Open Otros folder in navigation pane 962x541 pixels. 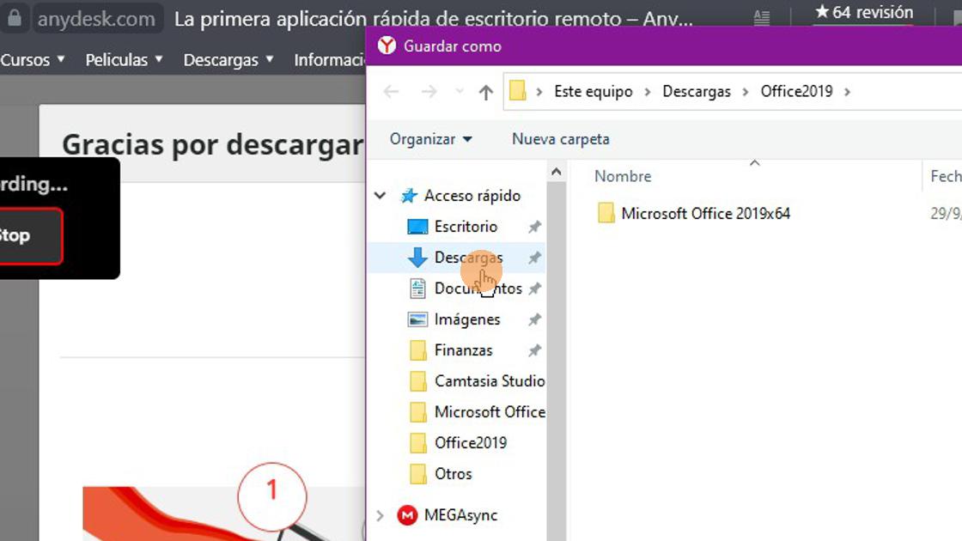454,473
